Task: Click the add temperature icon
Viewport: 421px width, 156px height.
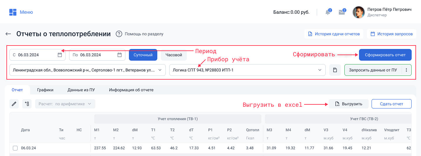Action: coord(27,104)
